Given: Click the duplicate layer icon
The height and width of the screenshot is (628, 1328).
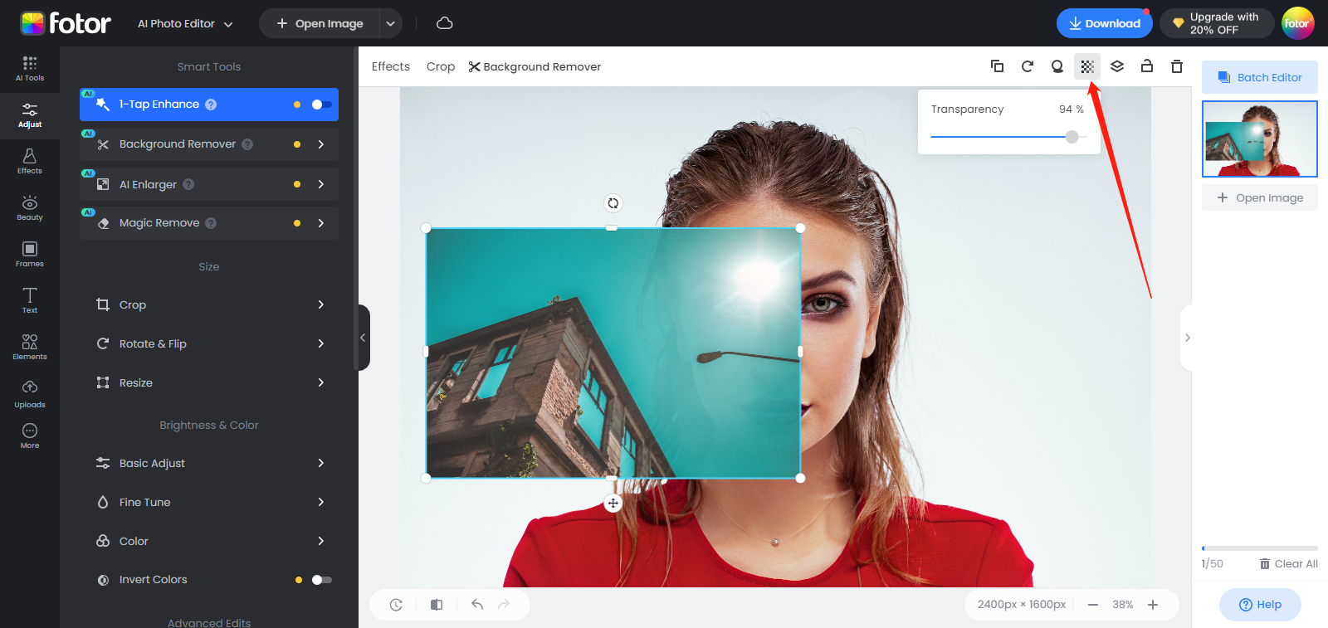Looking at the screenshot, I should tap(998, 66).
